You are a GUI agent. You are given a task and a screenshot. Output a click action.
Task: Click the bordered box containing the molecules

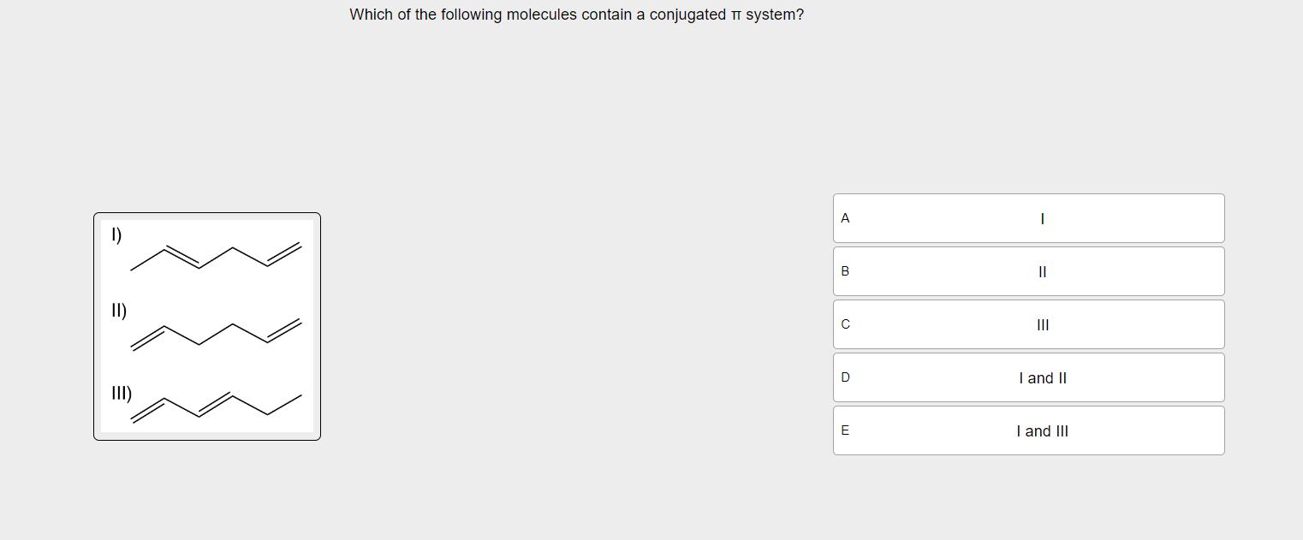point(206,327)
